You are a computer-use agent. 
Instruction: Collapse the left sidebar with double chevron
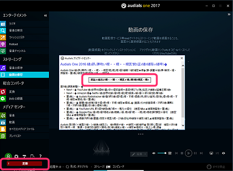[x=46, y=15]
